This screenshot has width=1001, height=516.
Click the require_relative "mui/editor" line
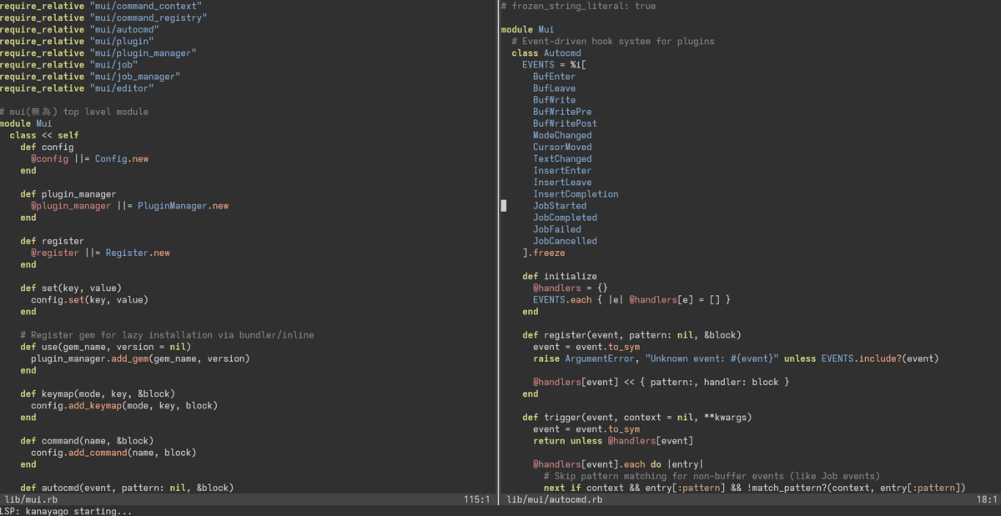coord(77,88)
